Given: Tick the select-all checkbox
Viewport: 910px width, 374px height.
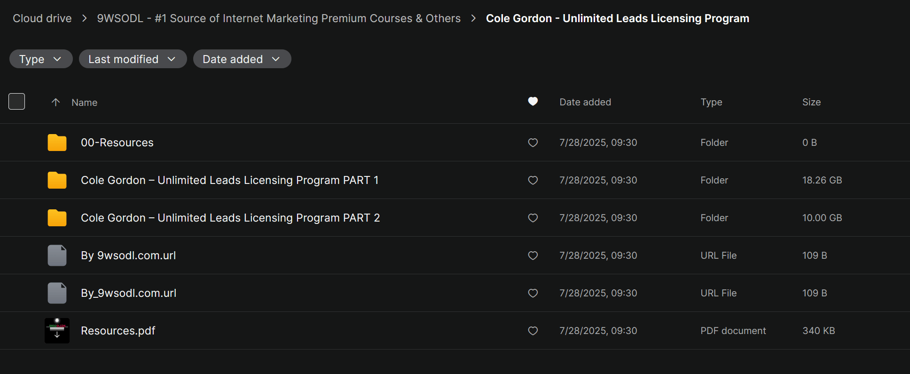Looking at the screenshot, I should click(17, 102).
